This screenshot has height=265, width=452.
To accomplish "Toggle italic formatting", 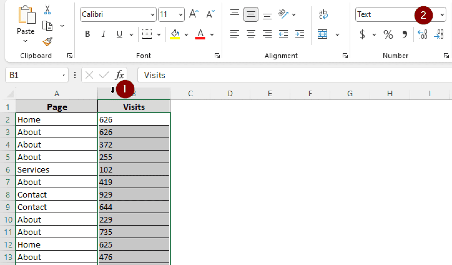I will (103, 34).
